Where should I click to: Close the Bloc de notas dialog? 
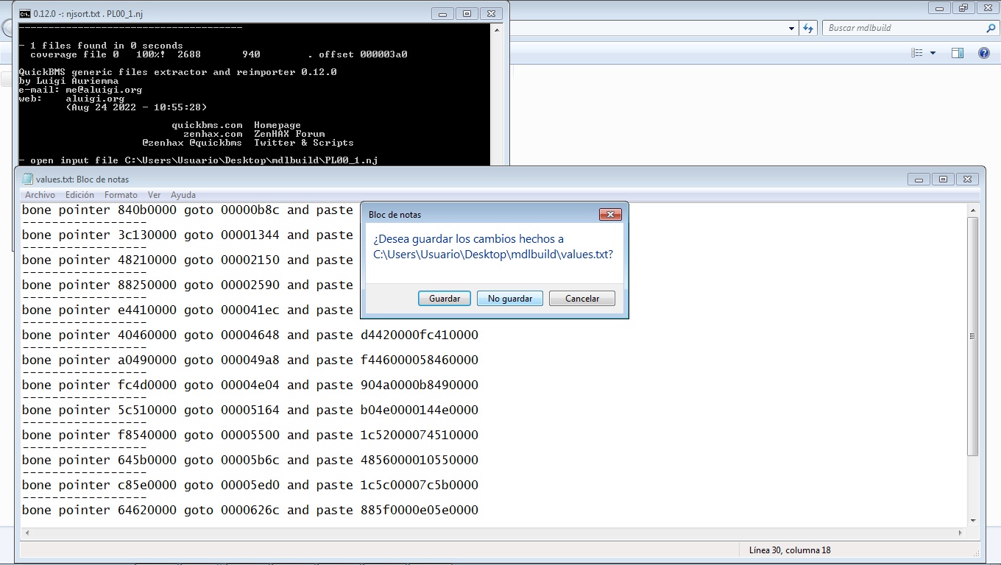610,215
